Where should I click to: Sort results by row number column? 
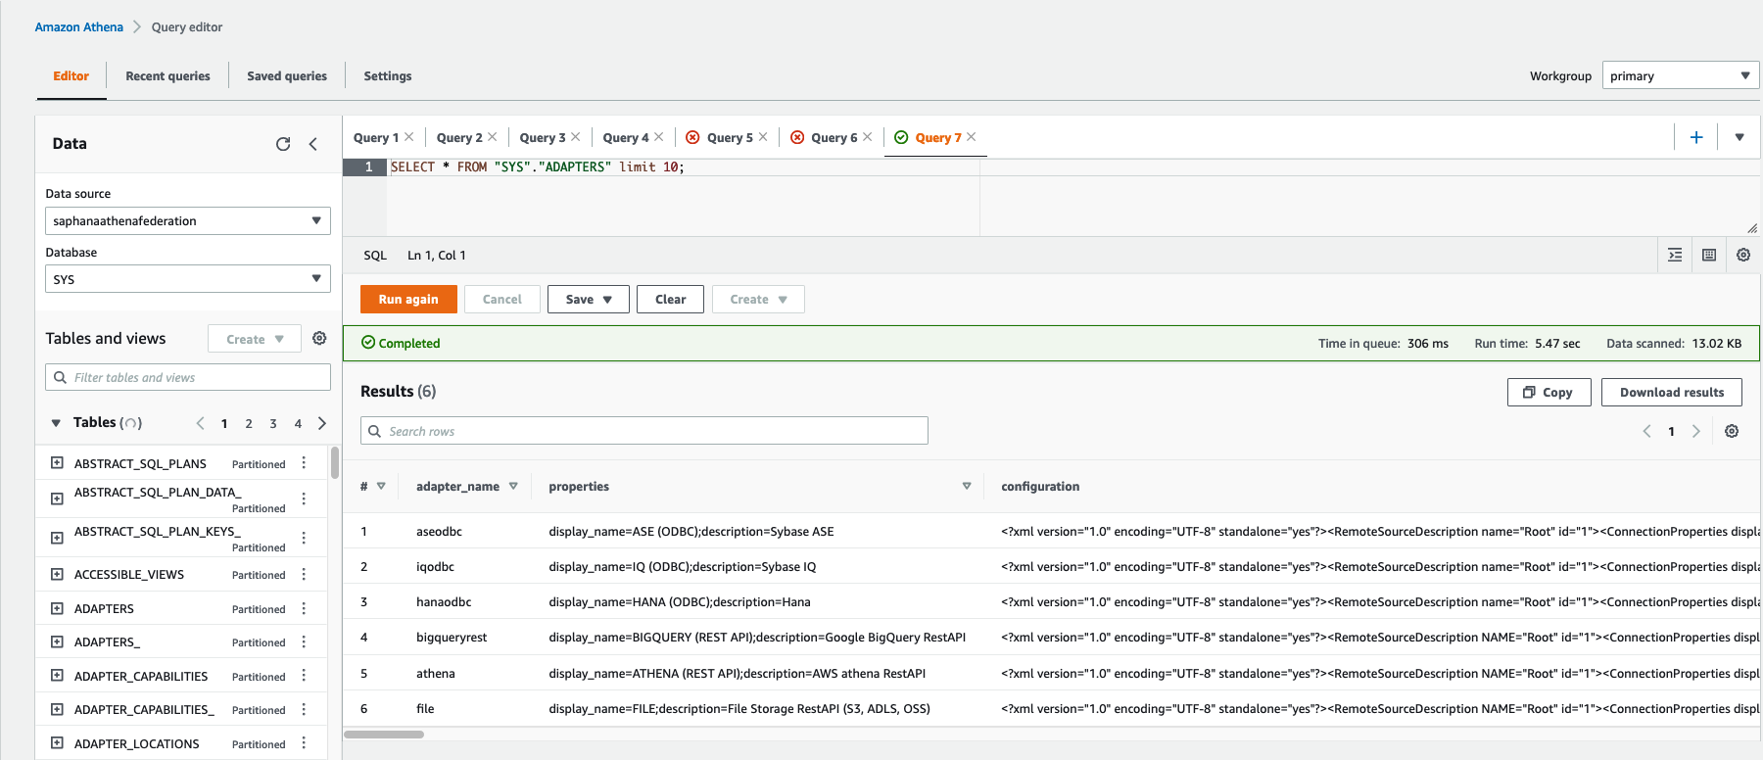tap(381, 487)
